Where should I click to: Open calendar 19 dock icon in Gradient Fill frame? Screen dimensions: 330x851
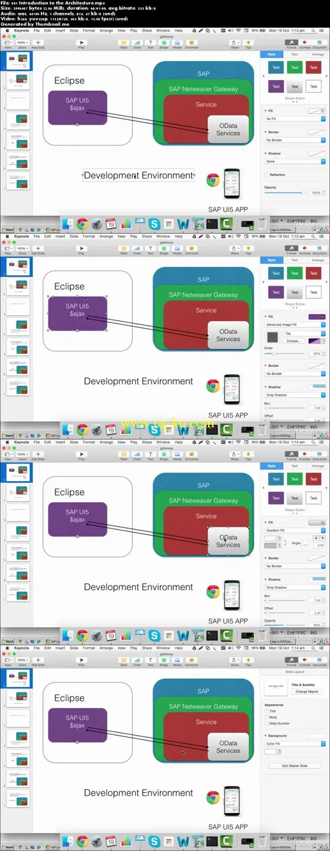coord(111,635)
